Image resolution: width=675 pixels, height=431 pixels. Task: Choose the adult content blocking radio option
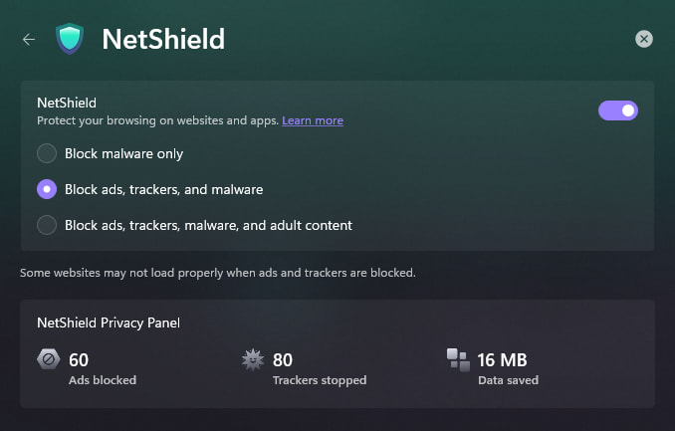click(47, 225)
